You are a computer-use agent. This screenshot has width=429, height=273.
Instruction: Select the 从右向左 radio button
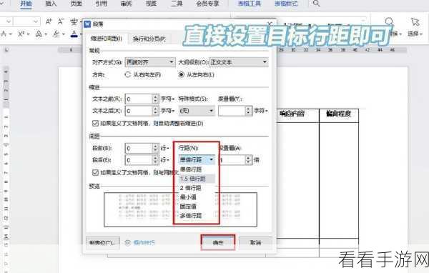tap(127, 74)
